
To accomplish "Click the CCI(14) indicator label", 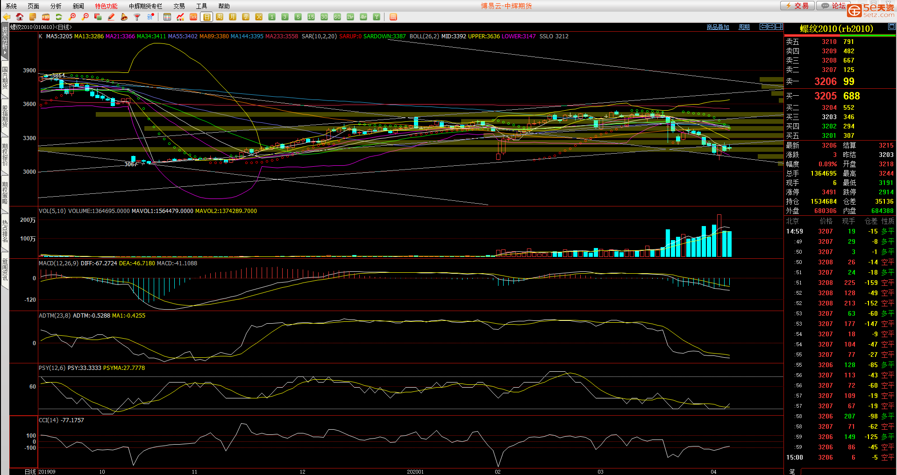I will coord(49,420).
